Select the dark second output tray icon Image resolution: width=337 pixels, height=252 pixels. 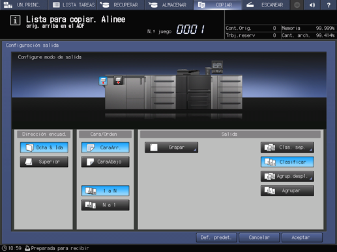click(118, 81)
